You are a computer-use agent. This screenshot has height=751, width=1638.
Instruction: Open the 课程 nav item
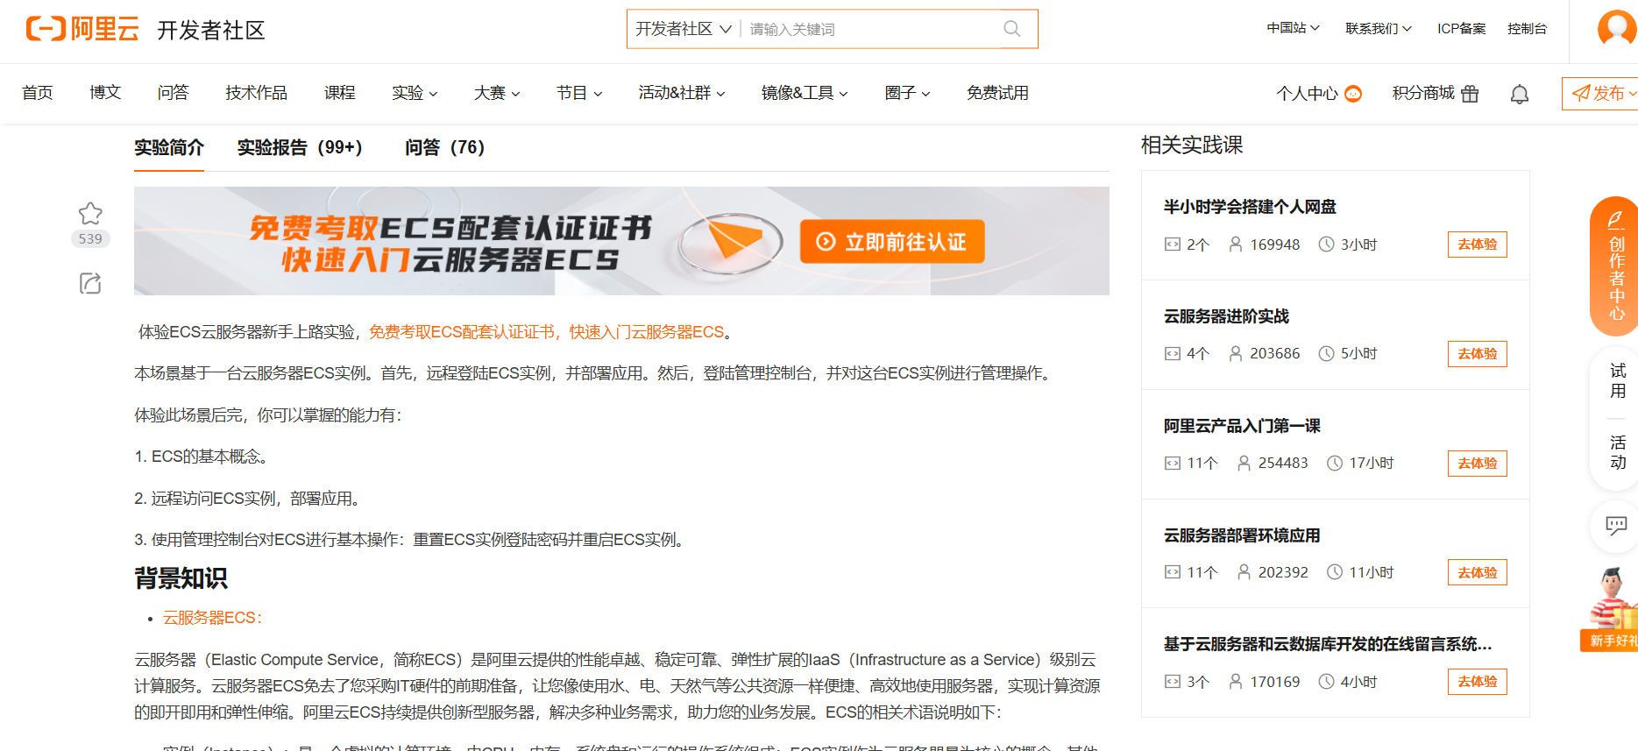pos(339,93)
